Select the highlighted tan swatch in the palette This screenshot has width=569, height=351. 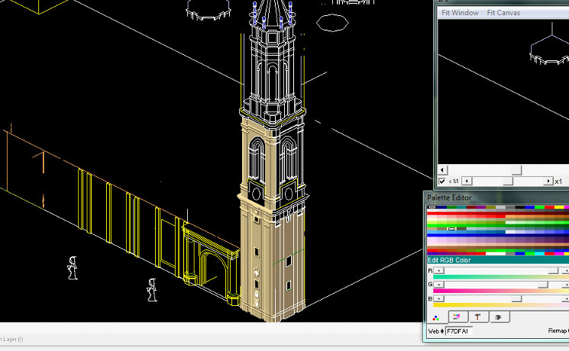click(451, 229)
